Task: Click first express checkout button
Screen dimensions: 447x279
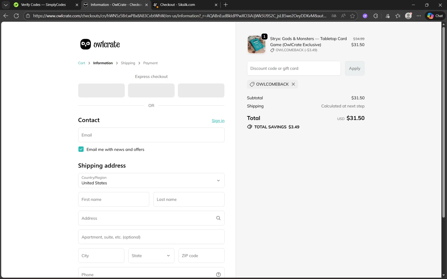Action: coord(101,90)
